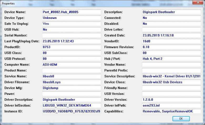This screenshot has height=125, width=205.
Task: Click the Service Description field
Action: coord(171,76)
